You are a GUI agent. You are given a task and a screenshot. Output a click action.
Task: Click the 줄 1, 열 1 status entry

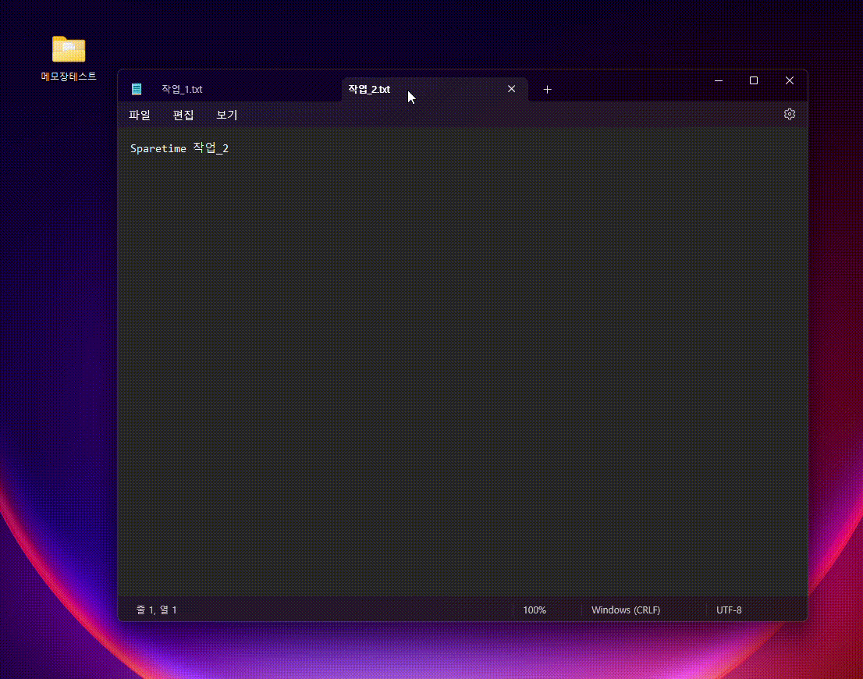(x=156, y=610)
